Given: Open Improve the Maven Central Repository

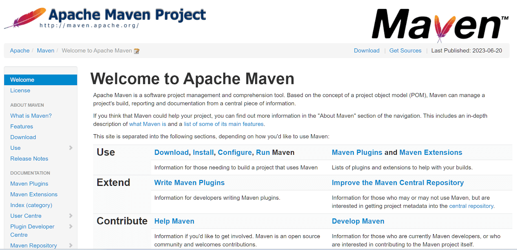Looking at the screenshot, I should [x=397, y=183].
